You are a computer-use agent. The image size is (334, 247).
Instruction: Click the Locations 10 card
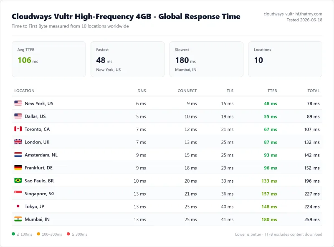click(285, 59)
